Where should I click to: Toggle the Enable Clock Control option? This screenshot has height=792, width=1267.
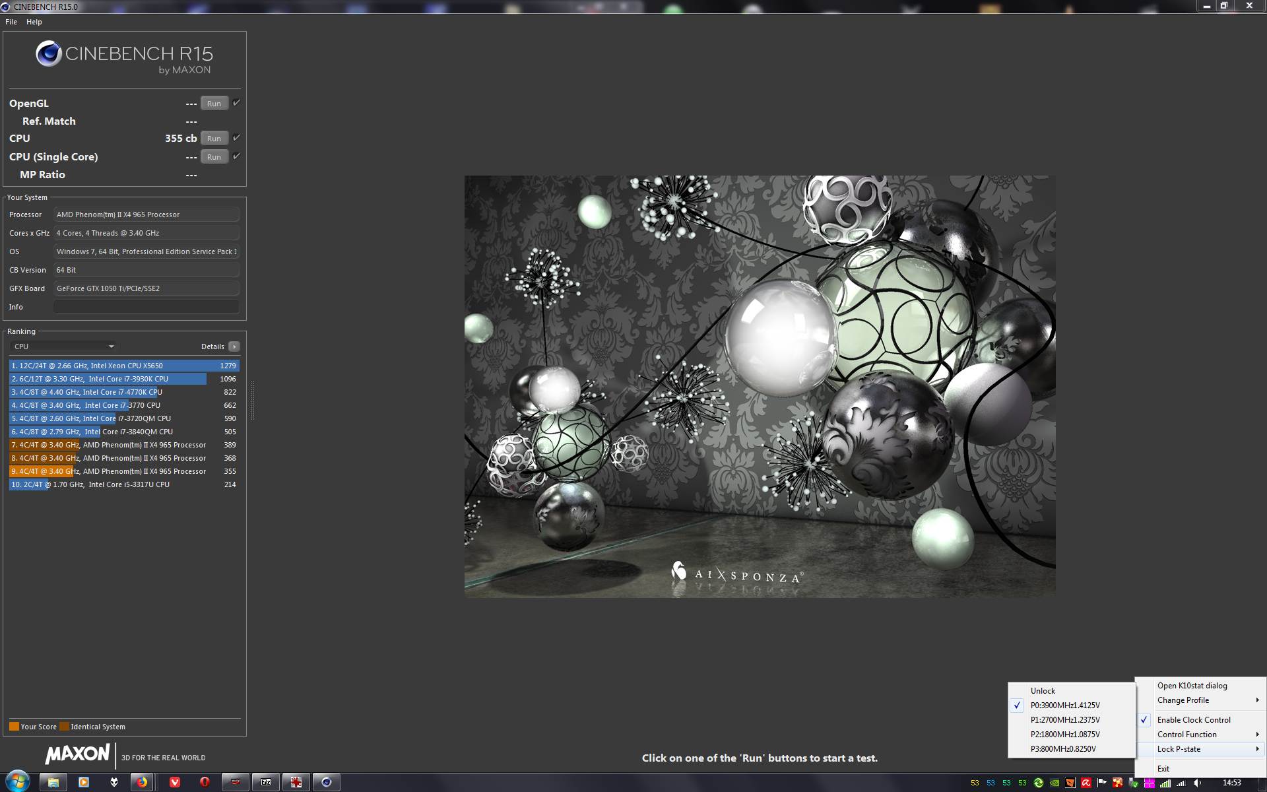(1193, 720)
